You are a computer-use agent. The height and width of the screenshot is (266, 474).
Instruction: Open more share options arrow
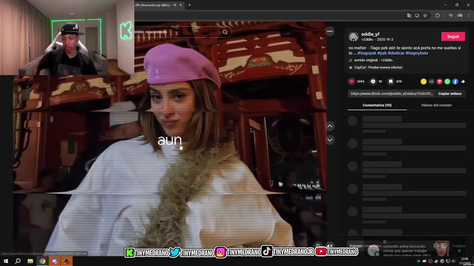tap(463, 82)
